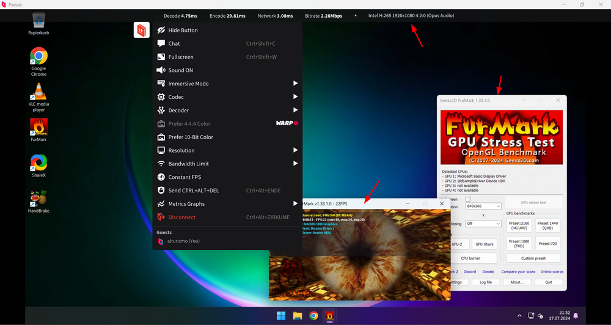Start the Preset:1080 (FHD) benchmark
611x325 pixels.
click(x=519, y=244)
